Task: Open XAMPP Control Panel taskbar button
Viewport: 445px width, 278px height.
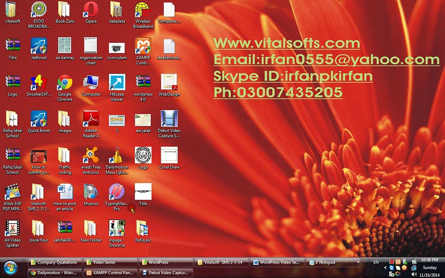Action: tap(110, 273)
